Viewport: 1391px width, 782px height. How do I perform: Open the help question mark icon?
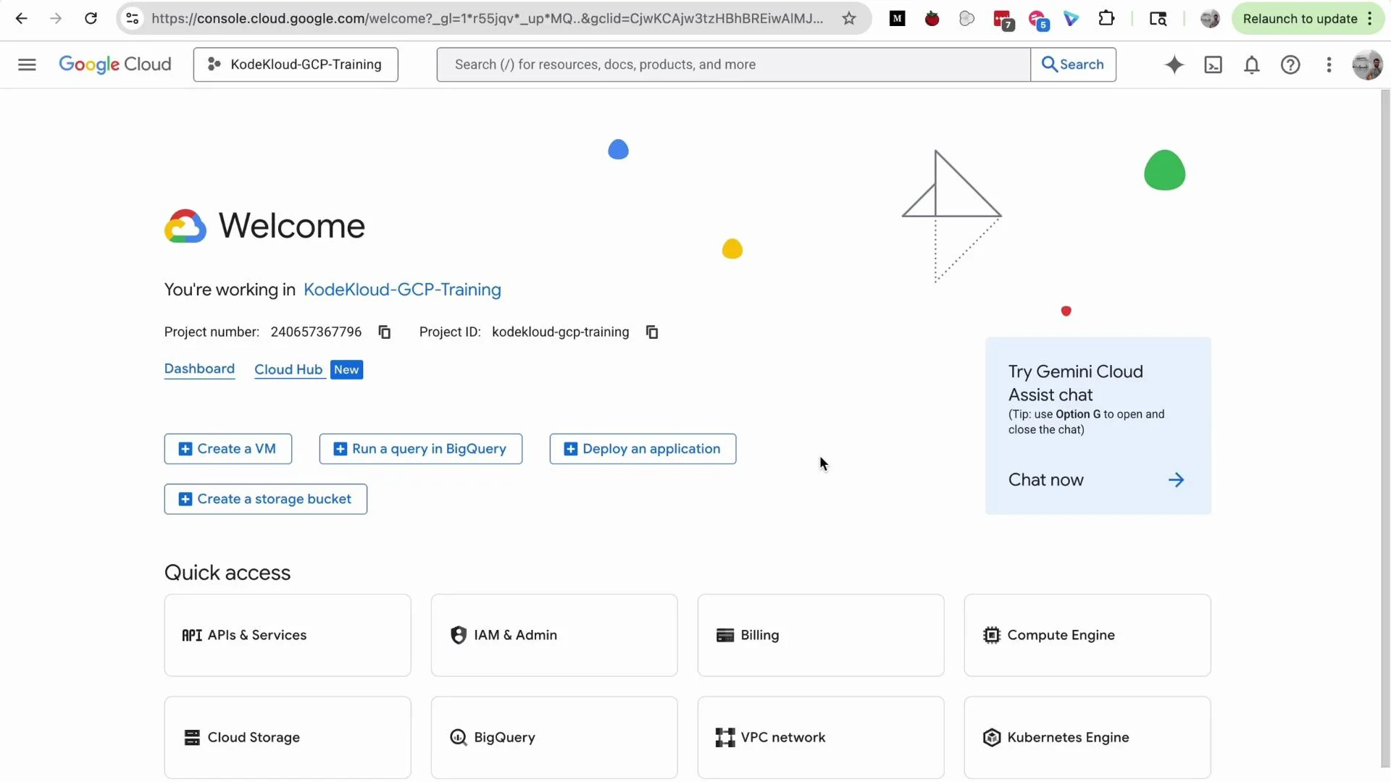(1290, 64)
